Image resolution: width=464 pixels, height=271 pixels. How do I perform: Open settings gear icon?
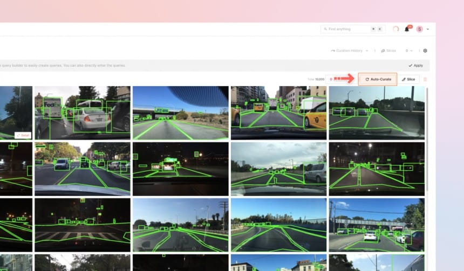tap(425, 51)
